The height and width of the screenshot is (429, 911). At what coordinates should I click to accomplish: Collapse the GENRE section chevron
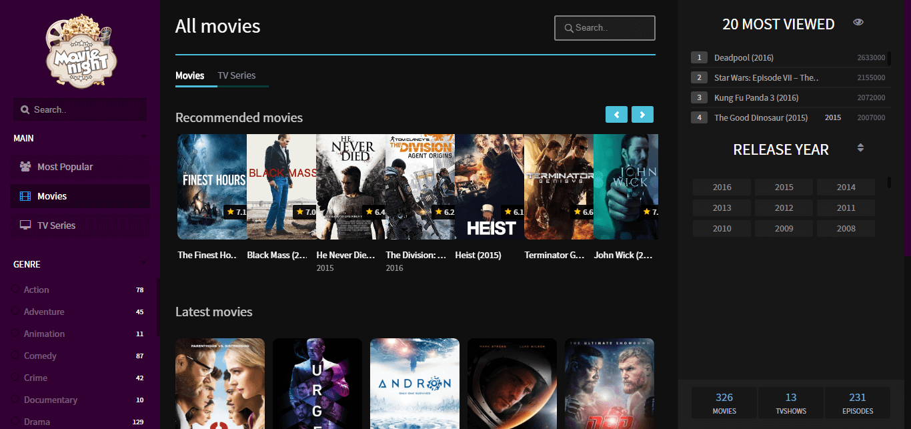[x=143, y=264]
